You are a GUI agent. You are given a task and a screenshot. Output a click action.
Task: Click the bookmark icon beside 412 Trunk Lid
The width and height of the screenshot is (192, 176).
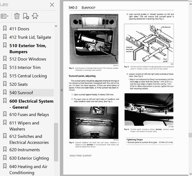click(x=5, y=37)
